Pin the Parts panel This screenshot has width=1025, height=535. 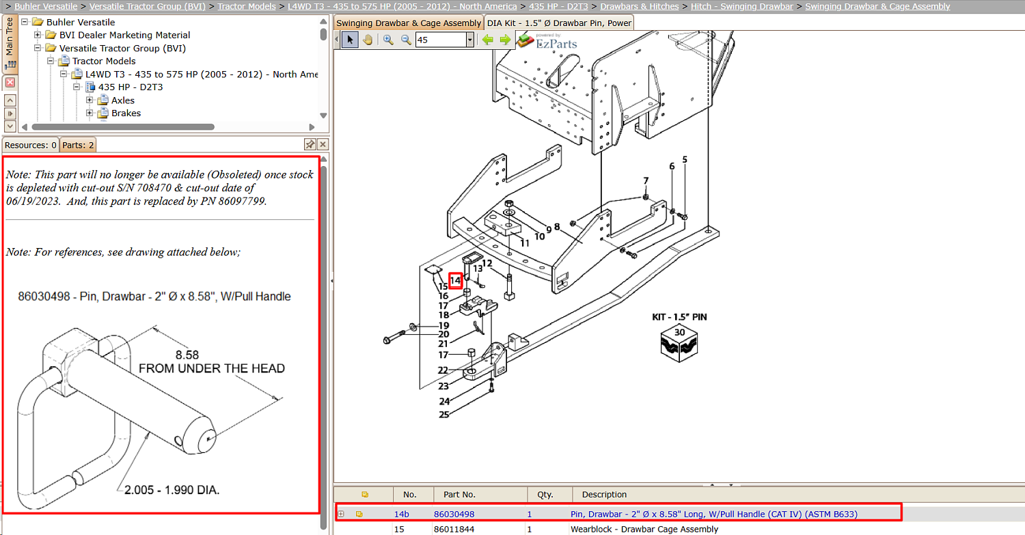310,144
